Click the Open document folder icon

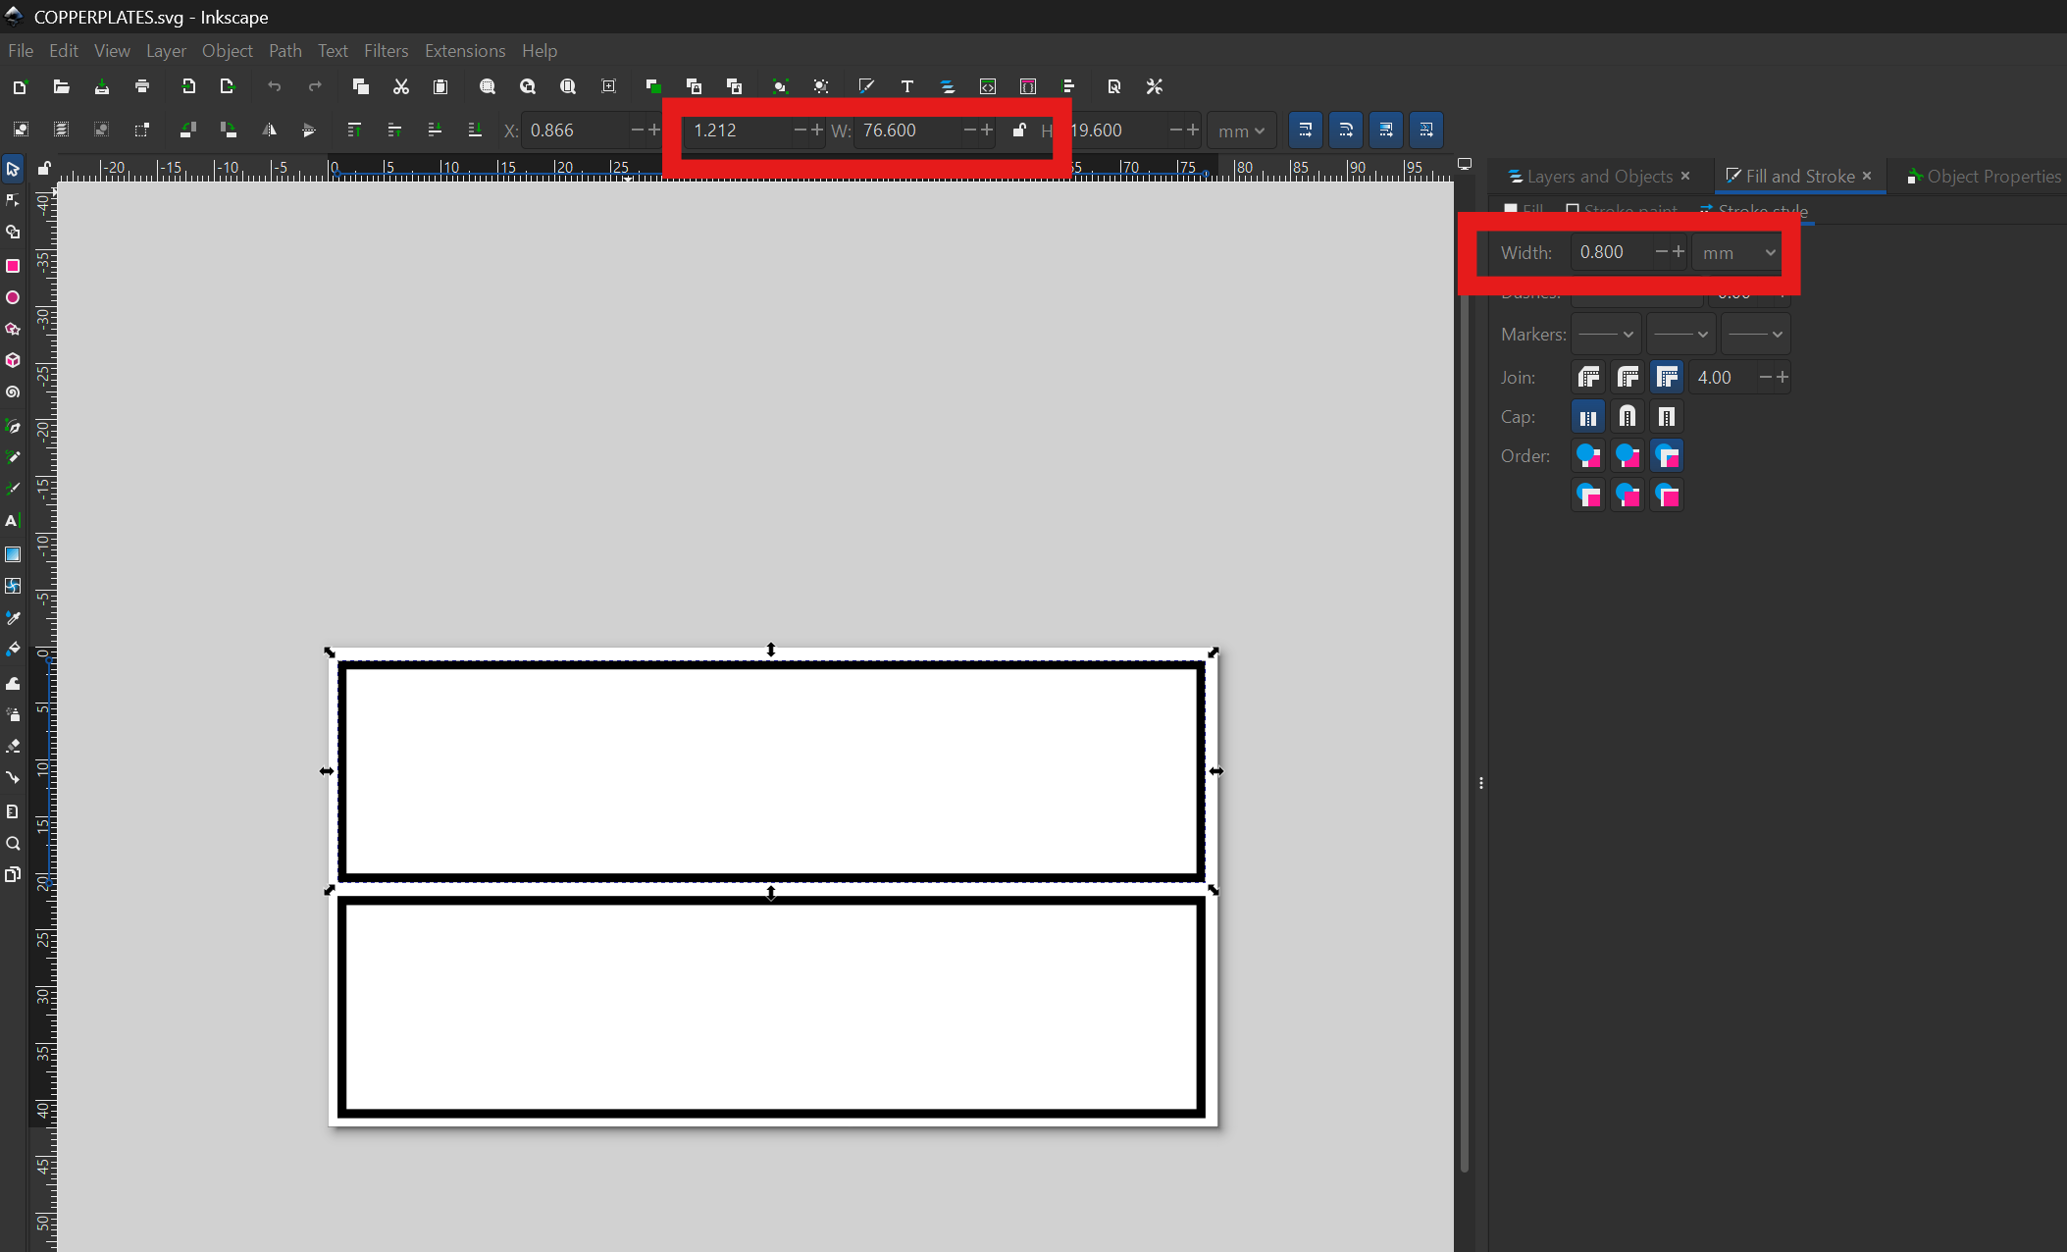click(x=61, y=86)
